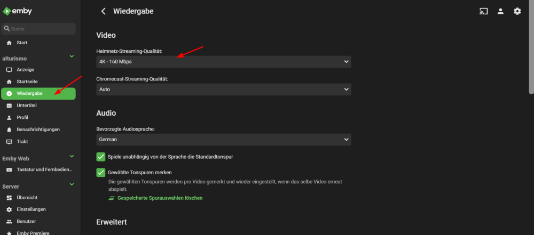Click the Trakt icon in sidebar
This screenshot has width=534, height=235.
(9, 141)
